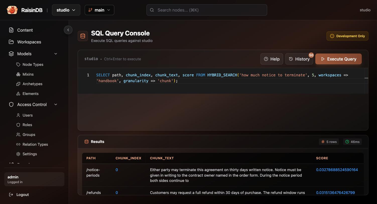377x204 pixels.
Task: Click the Content document icon
Action: [x=11, y=30]
